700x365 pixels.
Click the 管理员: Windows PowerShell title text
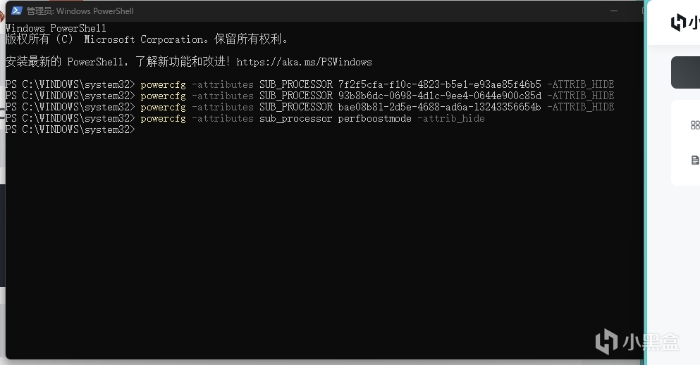[x=80, y=11]
